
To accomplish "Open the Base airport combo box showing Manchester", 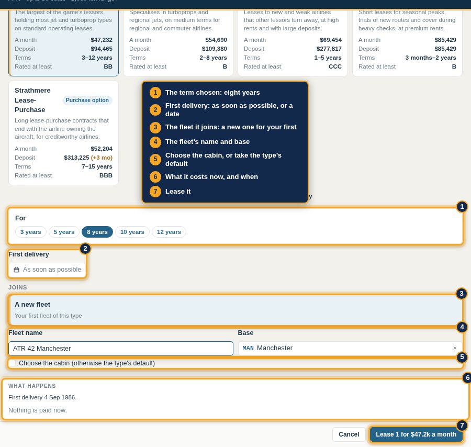I will pos(350,348).
